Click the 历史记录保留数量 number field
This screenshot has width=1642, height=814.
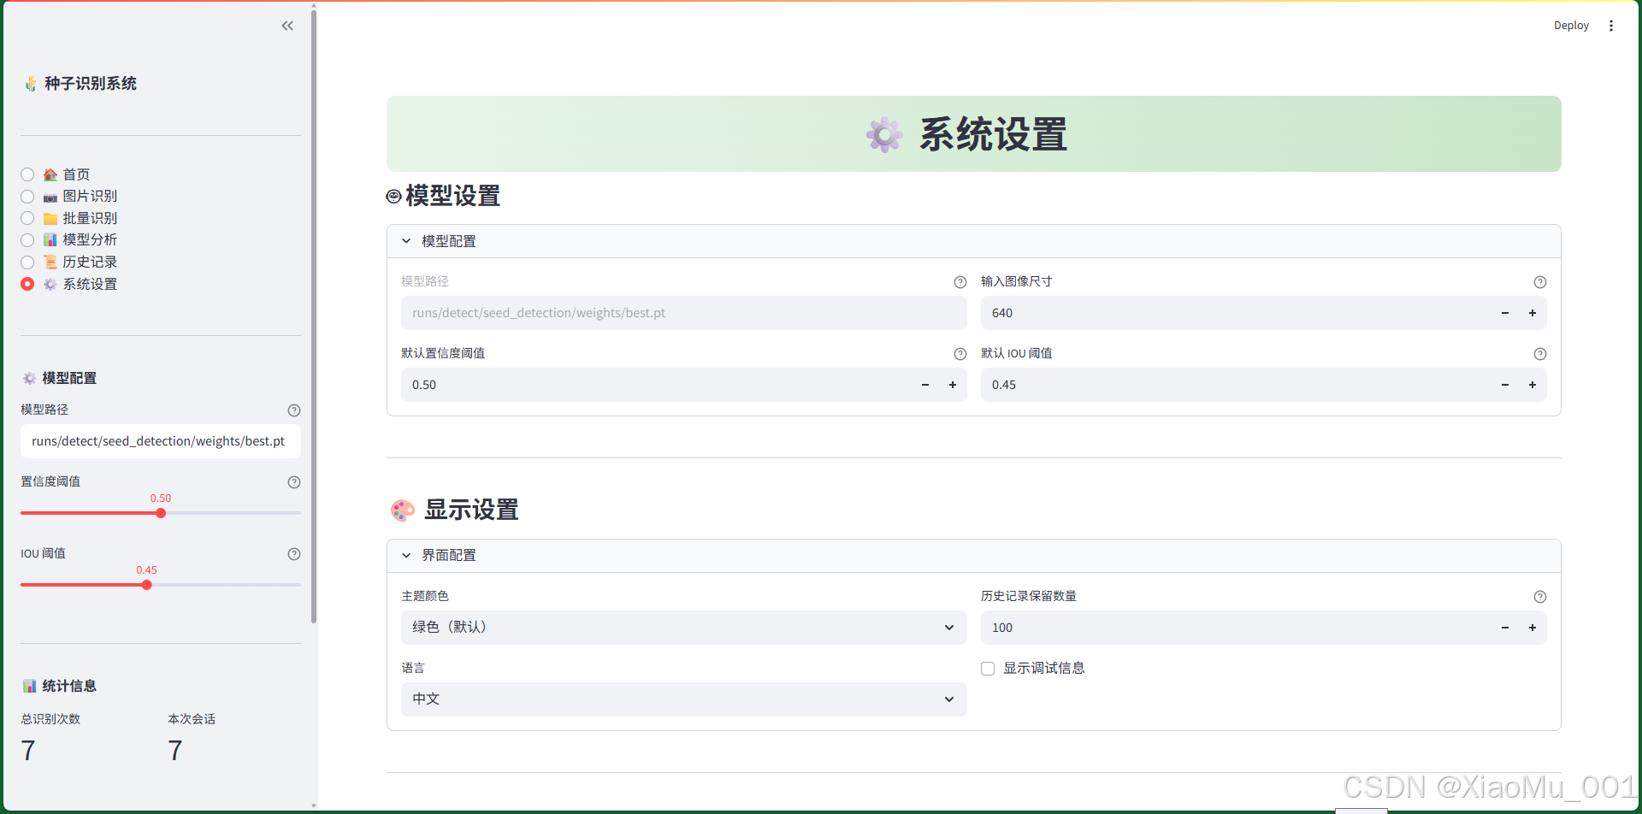point(1236,628)
